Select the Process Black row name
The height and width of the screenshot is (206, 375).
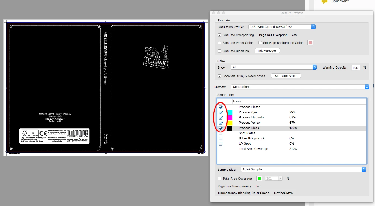249,128
